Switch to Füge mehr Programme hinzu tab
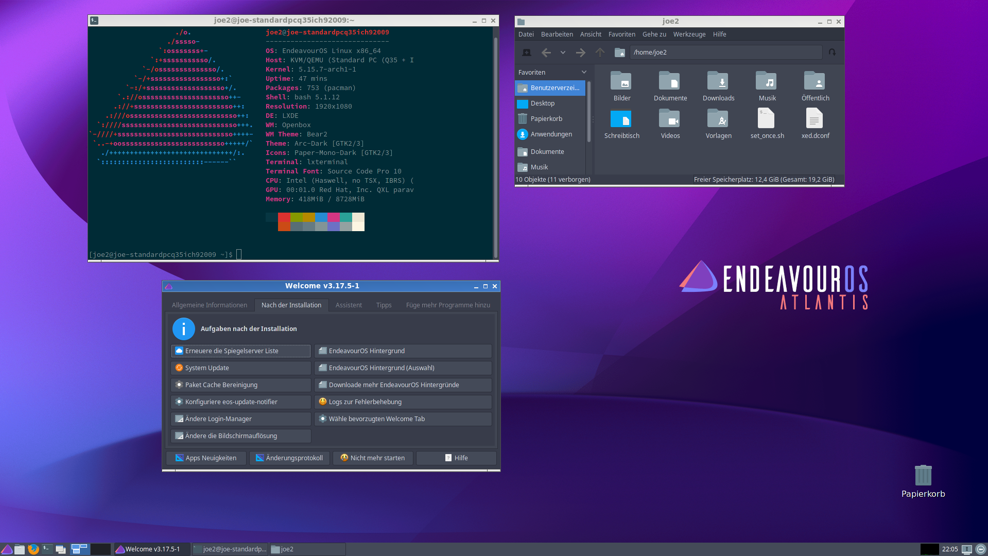The width and height of the screenshot is (988, 556). [448, 305]
